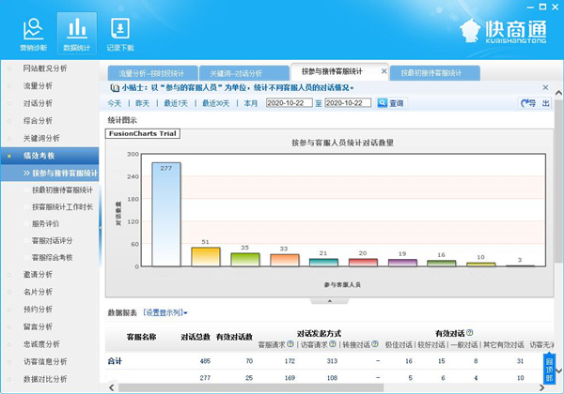Open the 记录下载 download icon
The width and height of the screenshot is (564, 394).
pyautogui.click(x=119, y=31)
